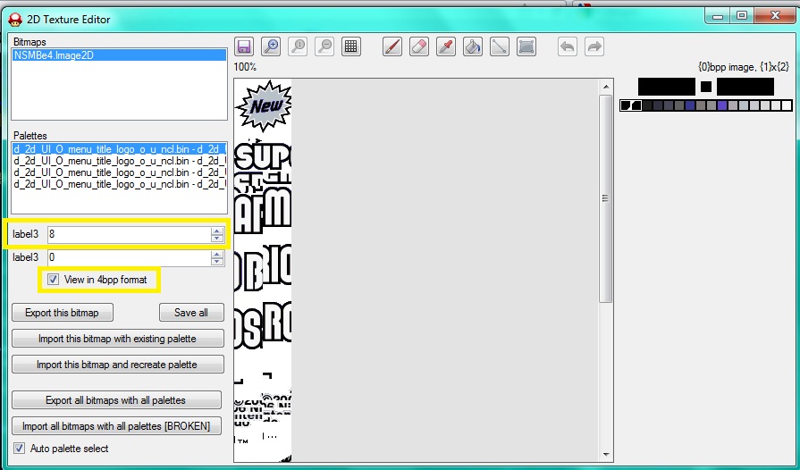Screen dimensions: 800x470
Task: Click the large right black color box
Action: (745, 87)
